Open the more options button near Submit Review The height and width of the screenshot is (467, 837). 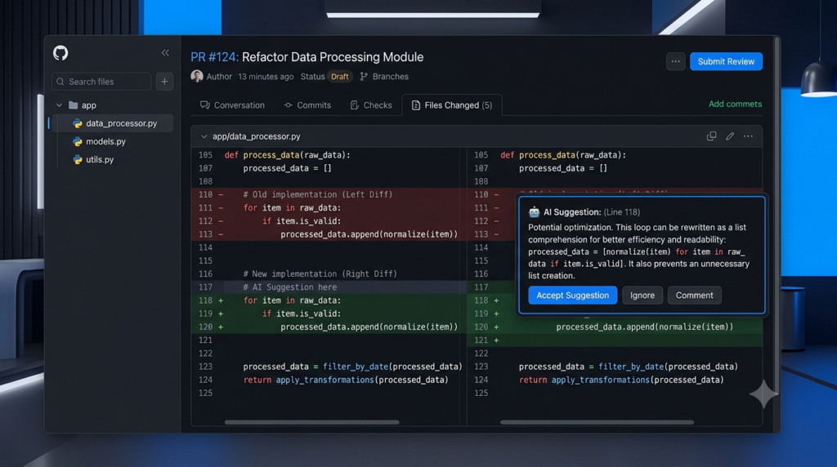point(676,61)
